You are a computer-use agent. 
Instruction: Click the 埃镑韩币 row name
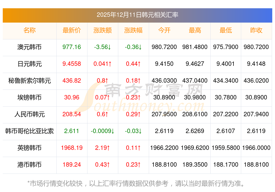(29, 98)
